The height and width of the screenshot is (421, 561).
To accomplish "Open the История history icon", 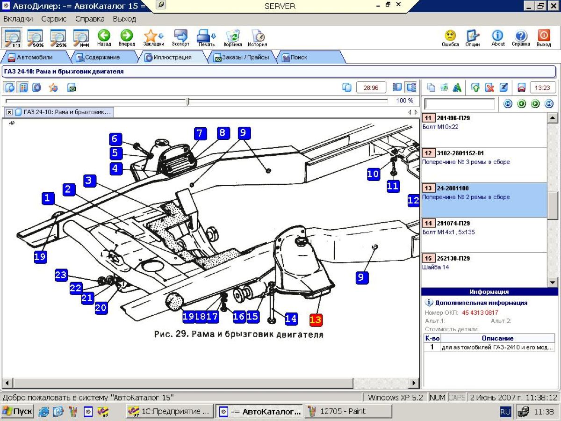I will click(x=258, y=38).
